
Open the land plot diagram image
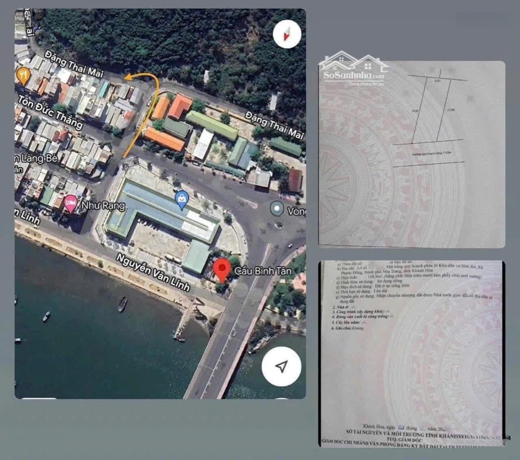pyautogui.click(x=412, y=154)
